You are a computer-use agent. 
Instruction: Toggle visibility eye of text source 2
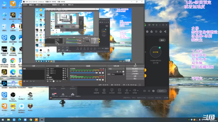click(63, 73)
